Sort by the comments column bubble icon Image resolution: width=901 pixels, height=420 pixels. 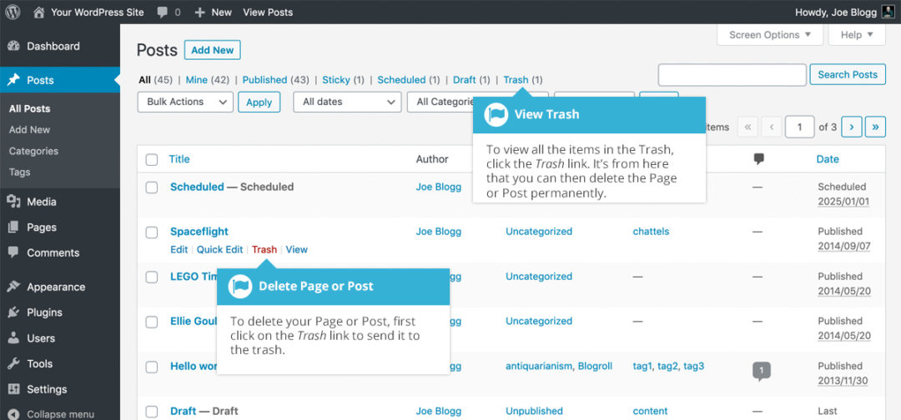point(759,159)
